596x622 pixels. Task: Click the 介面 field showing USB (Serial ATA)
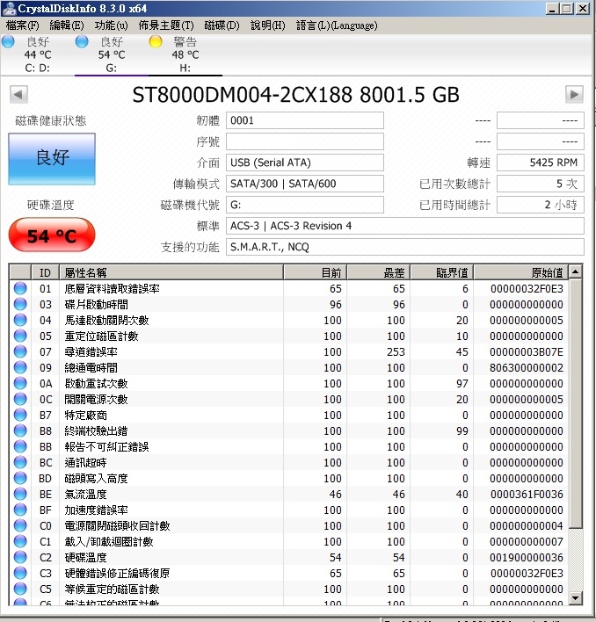(305, 163)
